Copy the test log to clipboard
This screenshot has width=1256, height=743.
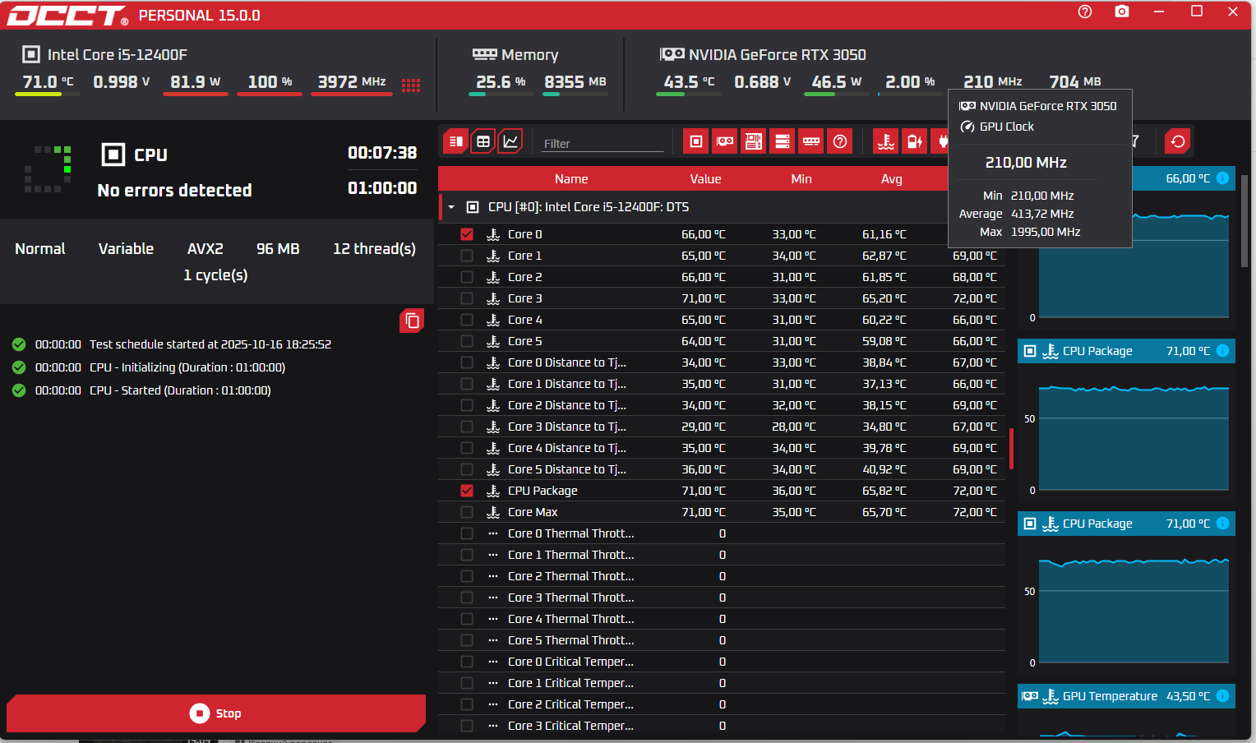[412, 321]
